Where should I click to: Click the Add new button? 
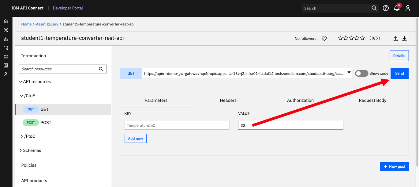tap(136, 139)
